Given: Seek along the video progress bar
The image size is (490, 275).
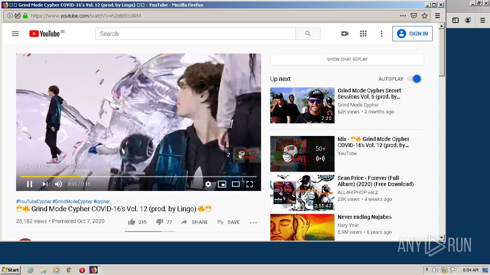Looking at the screenshot, I should [x=139, y=176].
